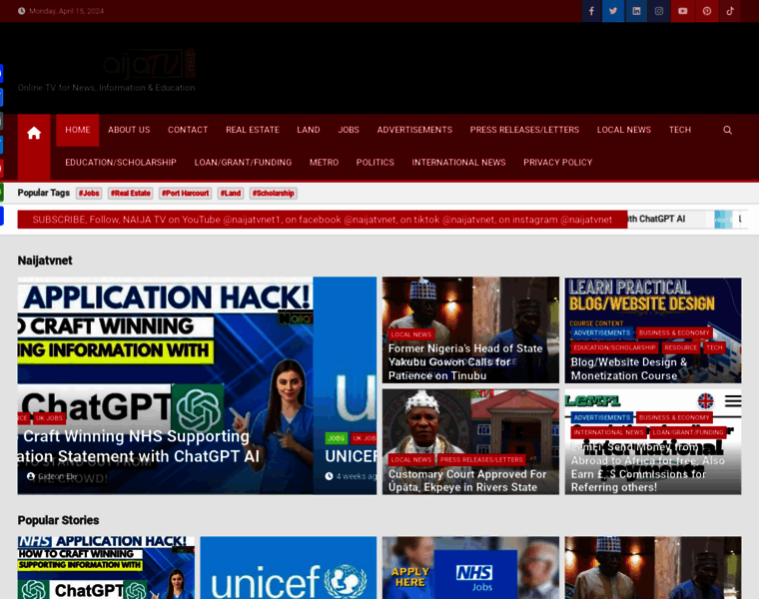Open the Twitter social icon
Screen dimensions: 759x599
tap(613, 11)
